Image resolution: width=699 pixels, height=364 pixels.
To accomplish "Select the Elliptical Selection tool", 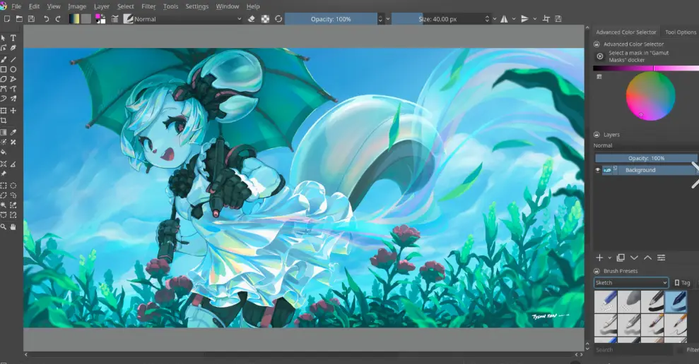I will (13, 186).
